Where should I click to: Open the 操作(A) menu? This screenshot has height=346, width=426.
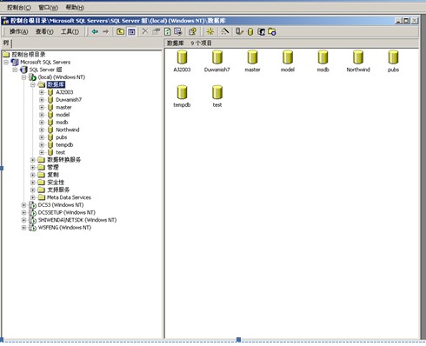[x=19, y=31]
